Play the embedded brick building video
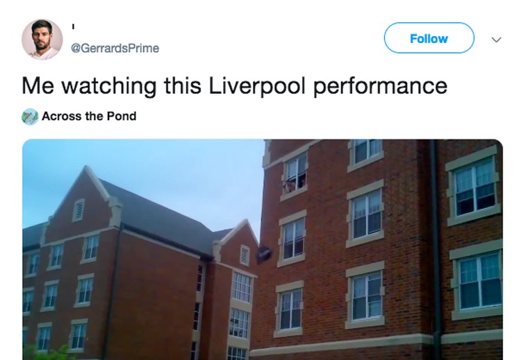This screenshot has height=360, width=521. (263, 250)
